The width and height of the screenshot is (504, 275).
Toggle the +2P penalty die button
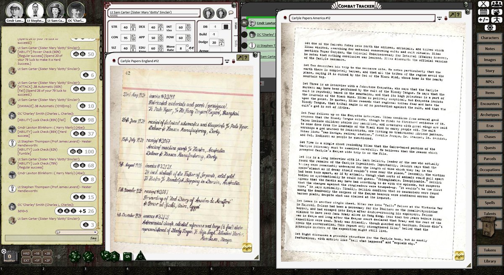pos(48,260)
